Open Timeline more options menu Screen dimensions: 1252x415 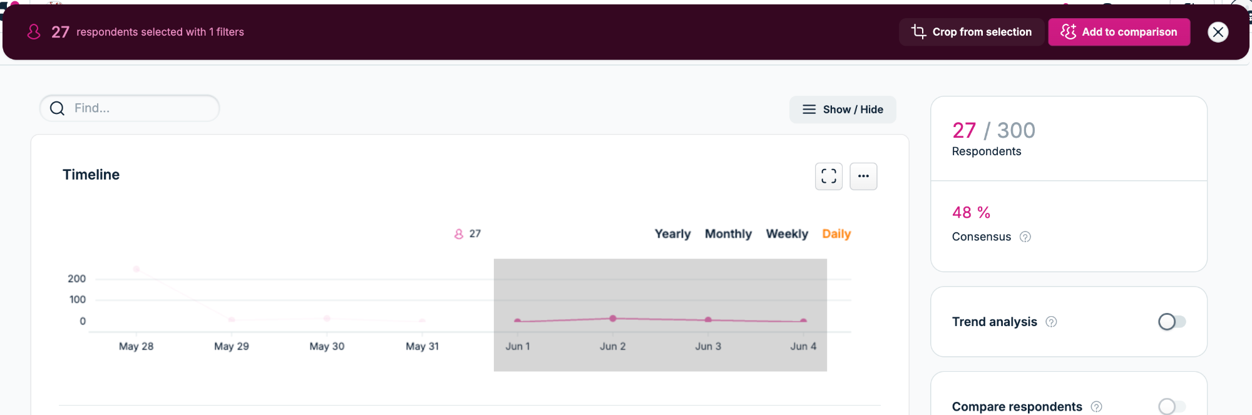coord(863,177)
